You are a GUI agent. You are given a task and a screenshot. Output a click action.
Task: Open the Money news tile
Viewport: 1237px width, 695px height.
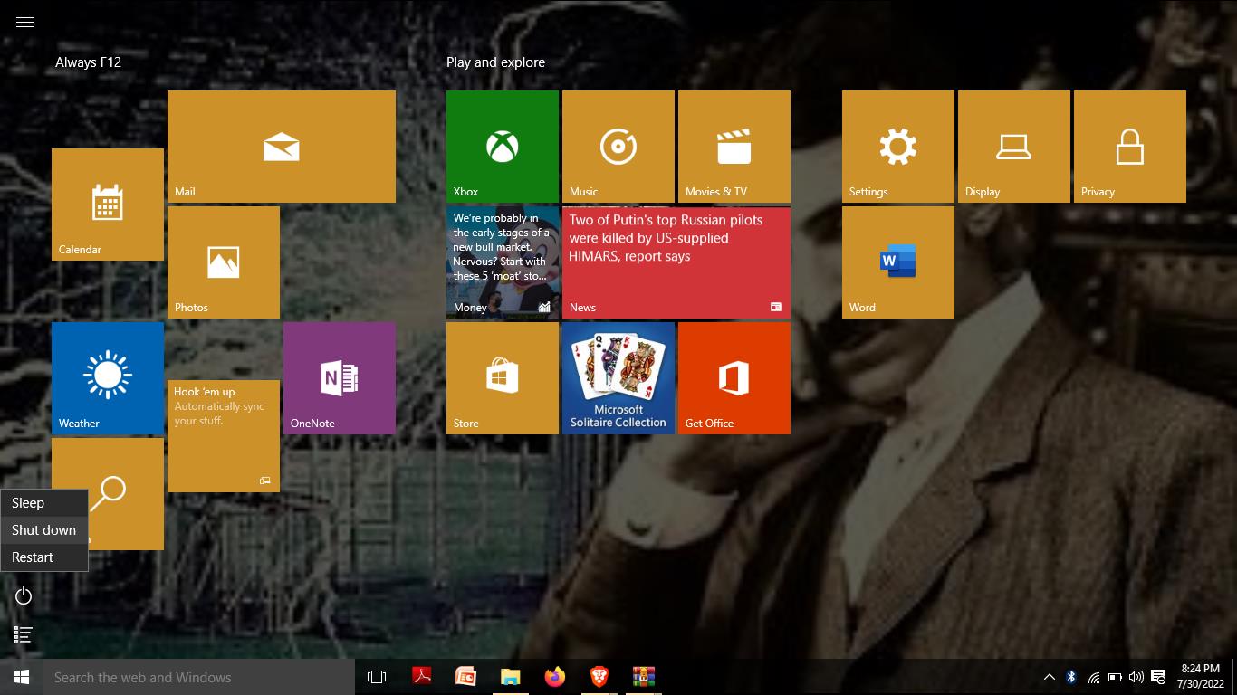point(503,262)
